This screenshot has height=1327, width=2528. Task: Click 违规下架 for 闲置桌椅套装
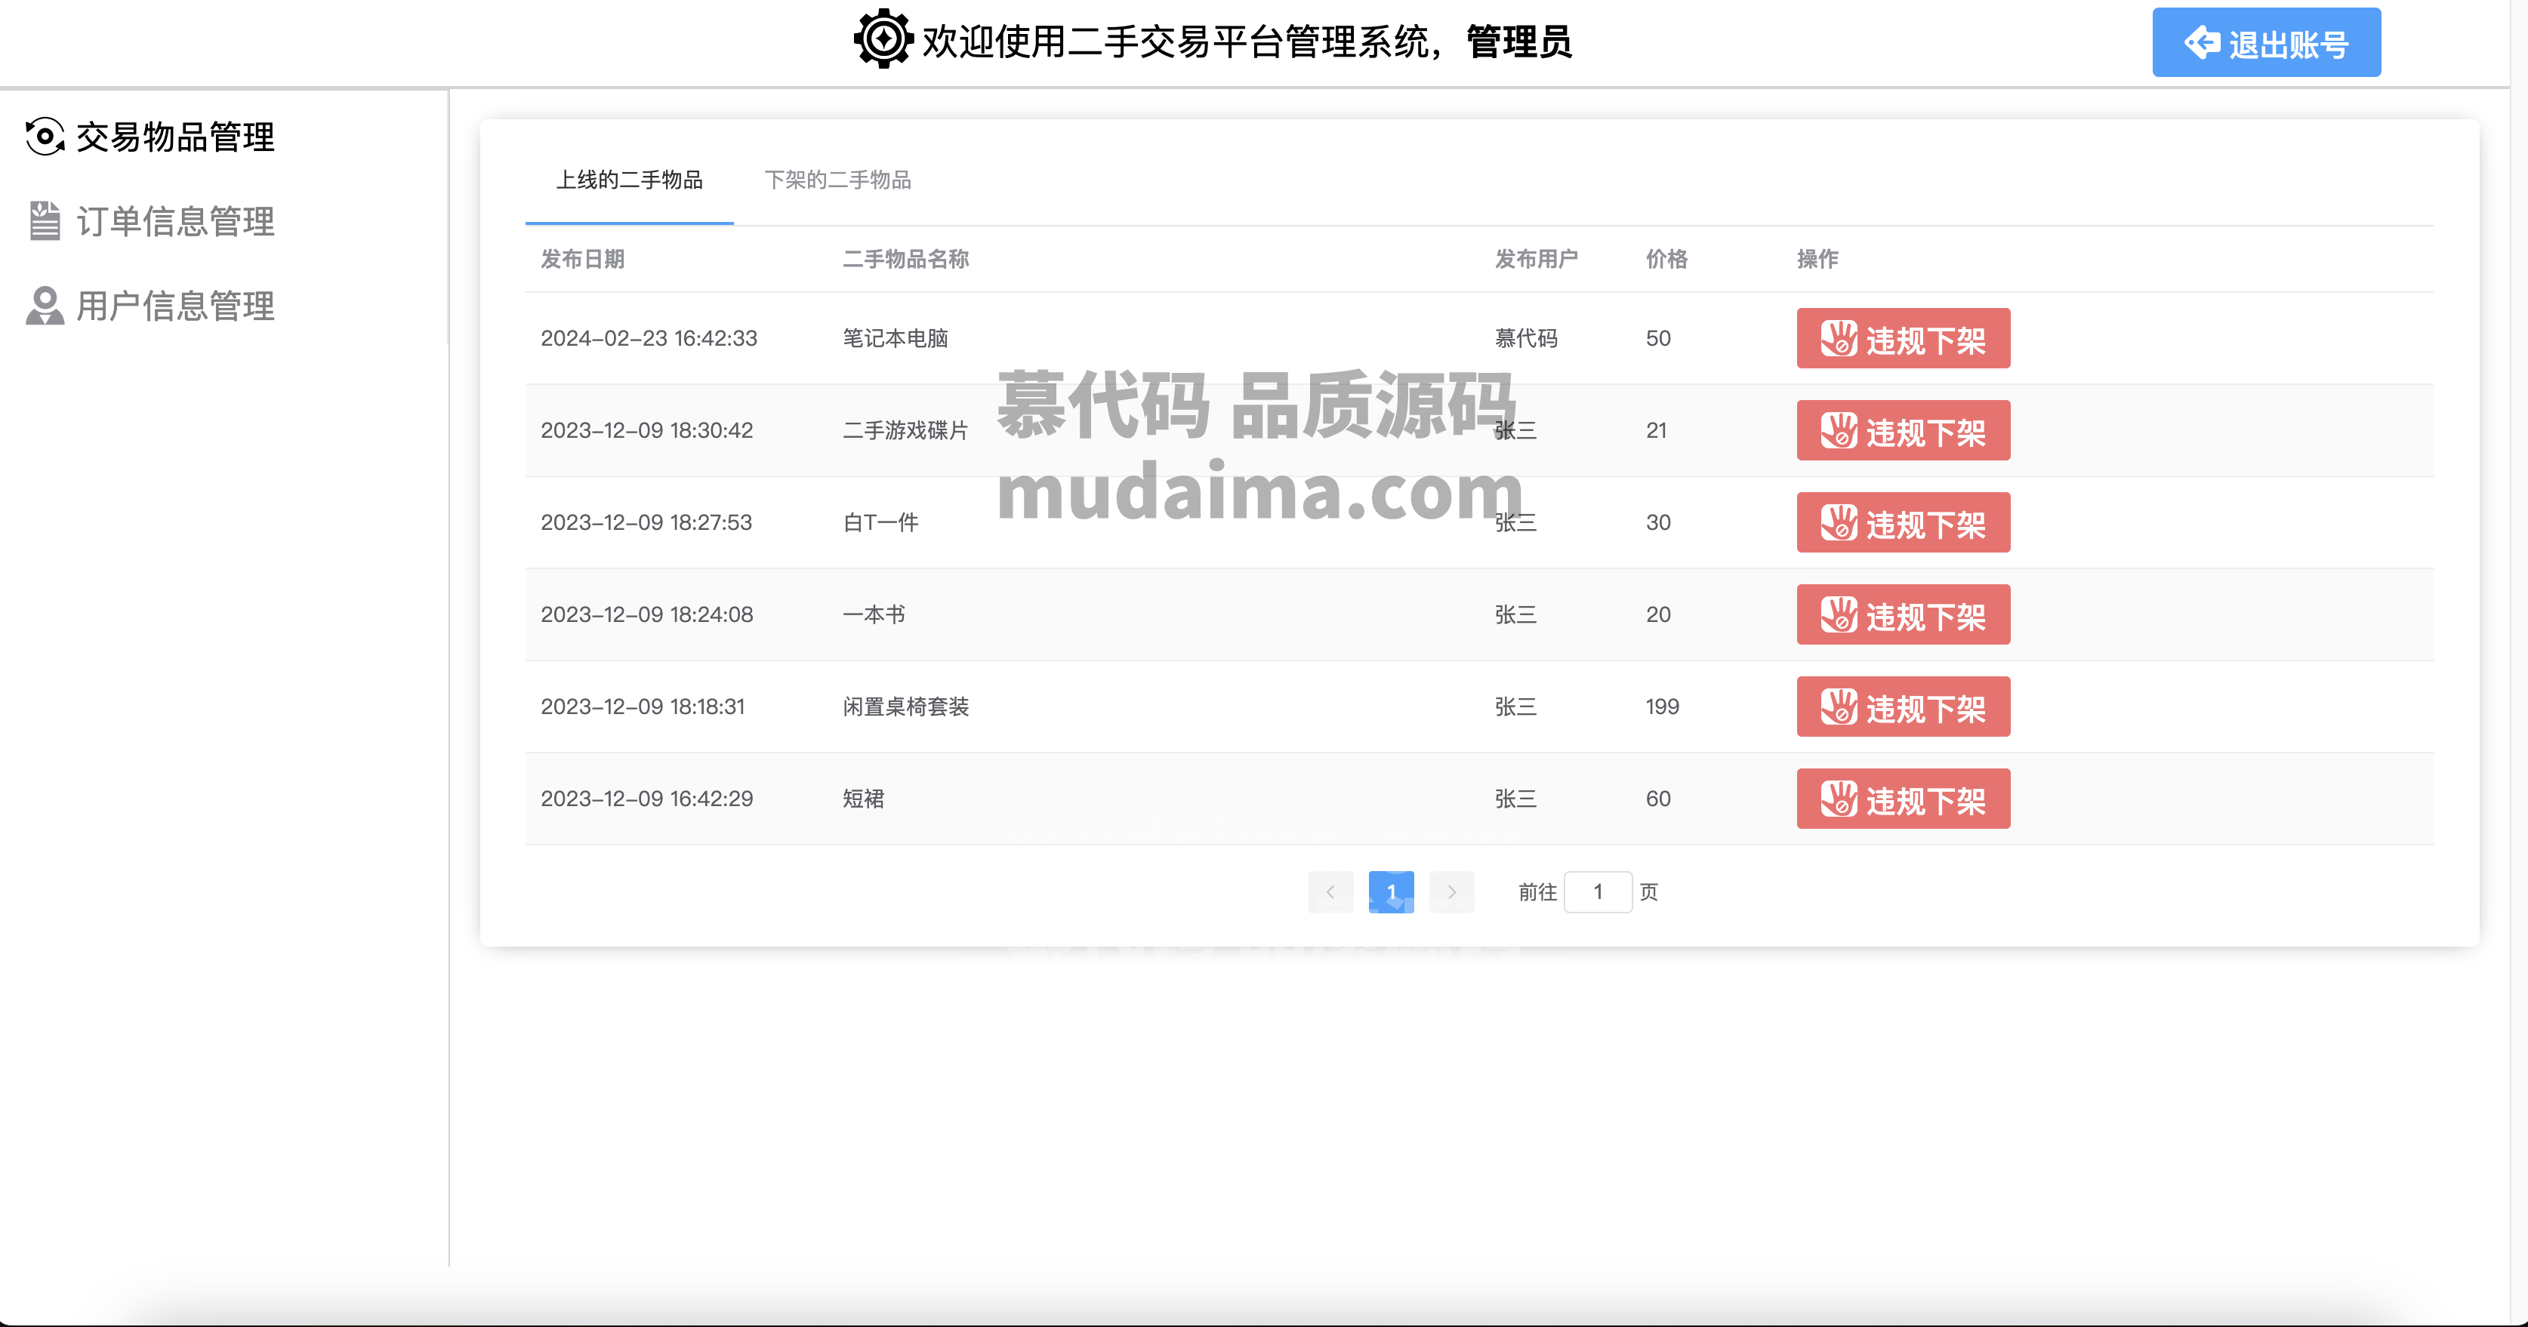pos(1903,707)
